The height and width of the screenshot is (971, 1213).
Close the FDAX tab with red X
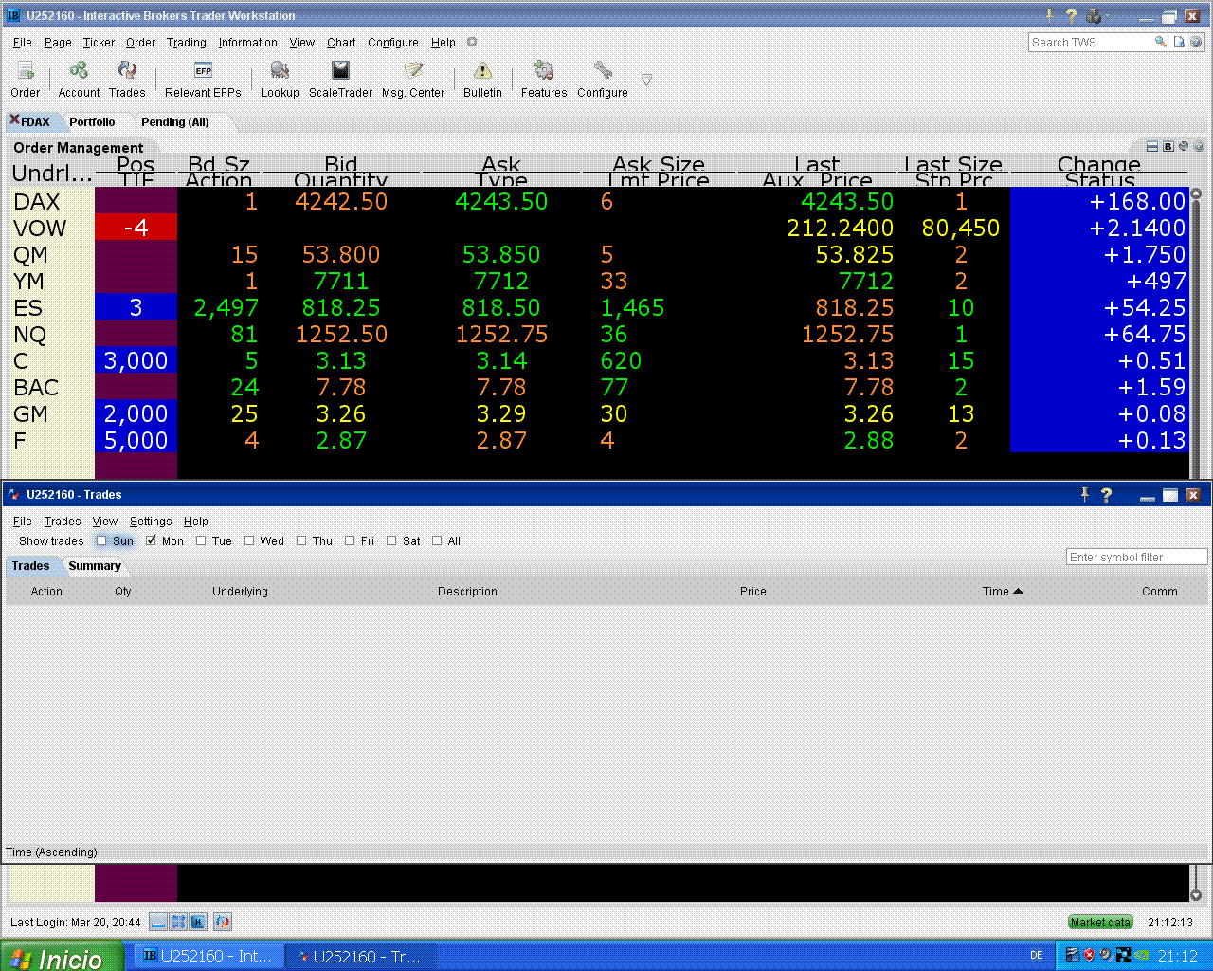(x=14, y=119)
